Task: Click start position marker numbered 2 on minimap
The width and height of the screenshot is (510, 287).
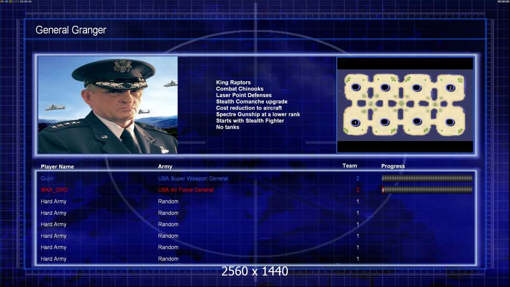Action: pos(450,88)
